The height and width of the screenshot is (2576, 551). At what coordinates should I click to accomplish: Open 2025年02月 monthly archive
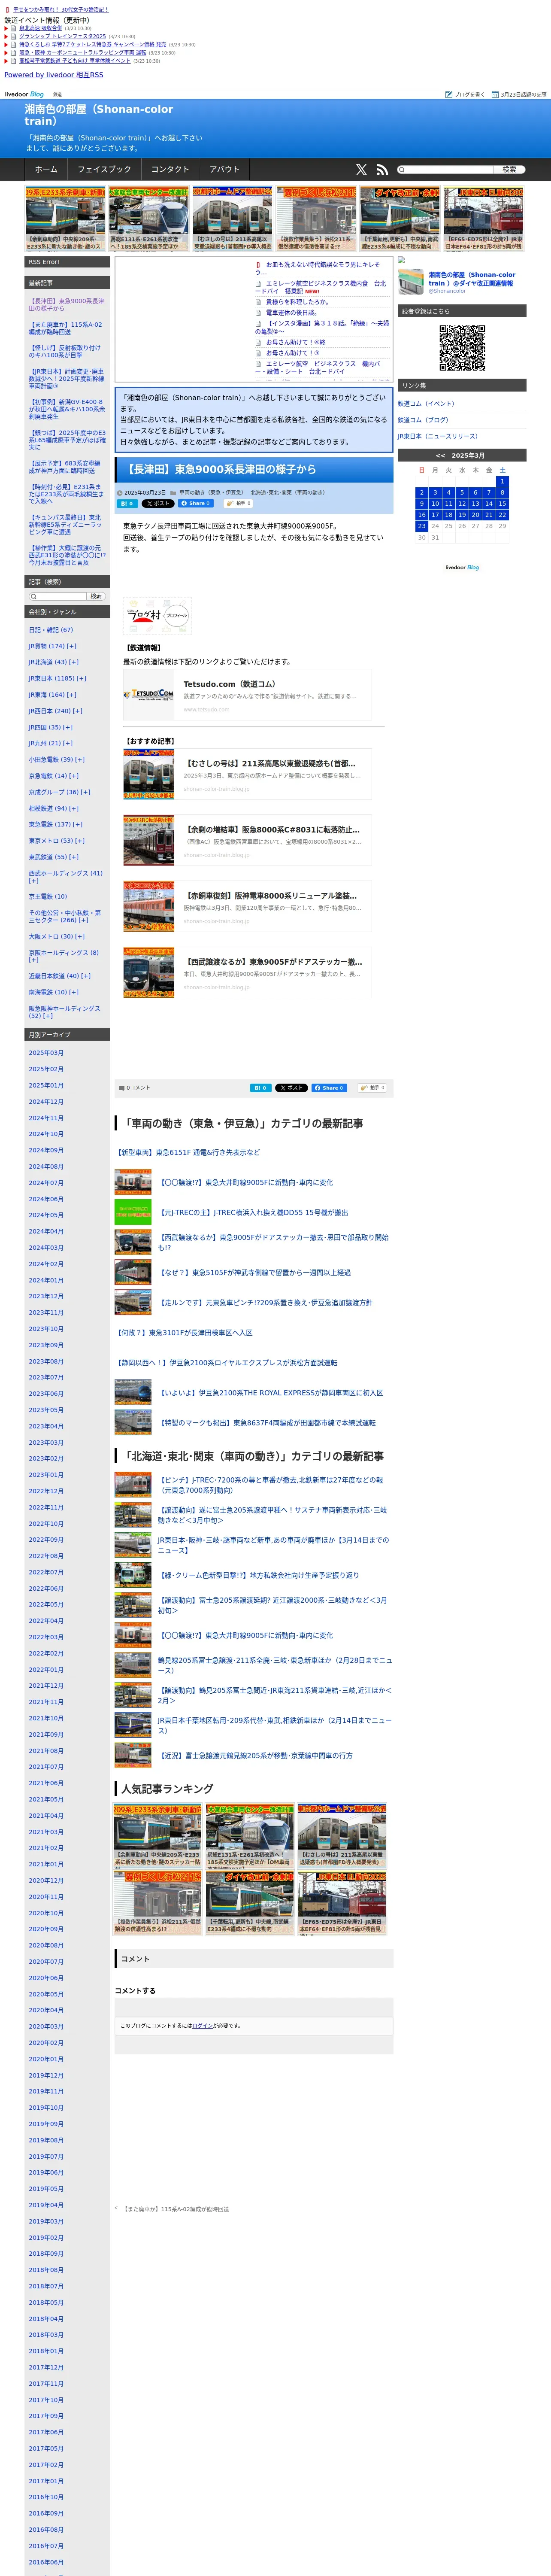46,1069
